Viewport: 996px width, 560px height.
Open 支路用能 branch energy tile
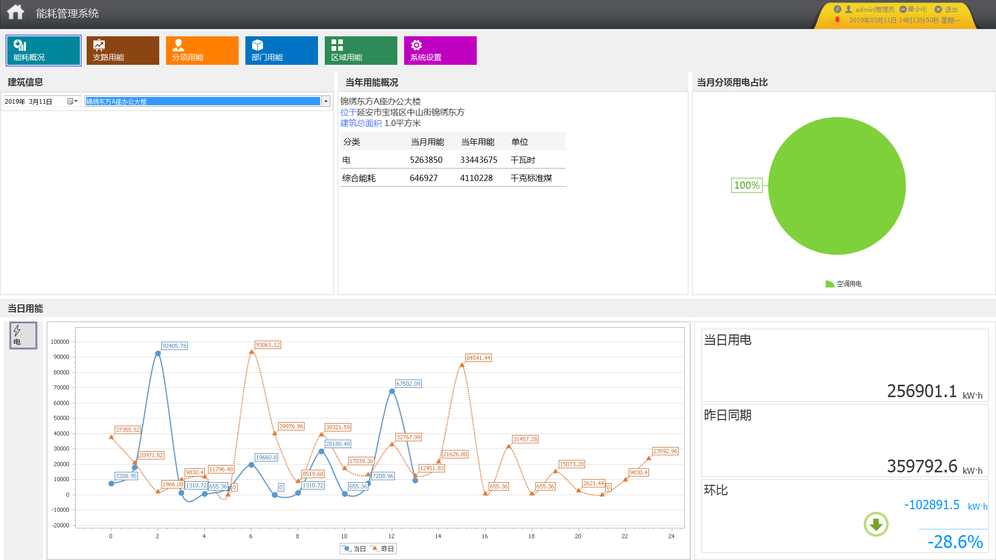[122, 50]
